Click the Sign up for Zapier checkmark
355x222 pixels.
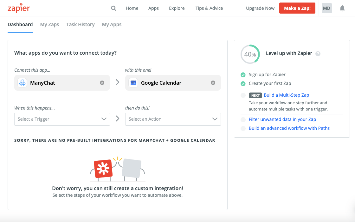243,75
